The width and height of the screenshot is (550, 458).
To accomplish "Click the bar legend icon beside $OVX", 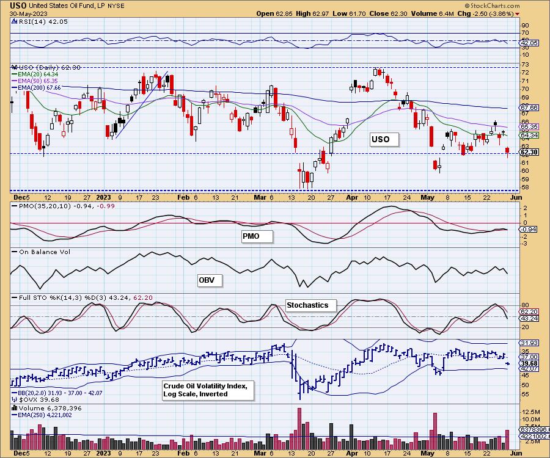I will (x=15, y=399).
